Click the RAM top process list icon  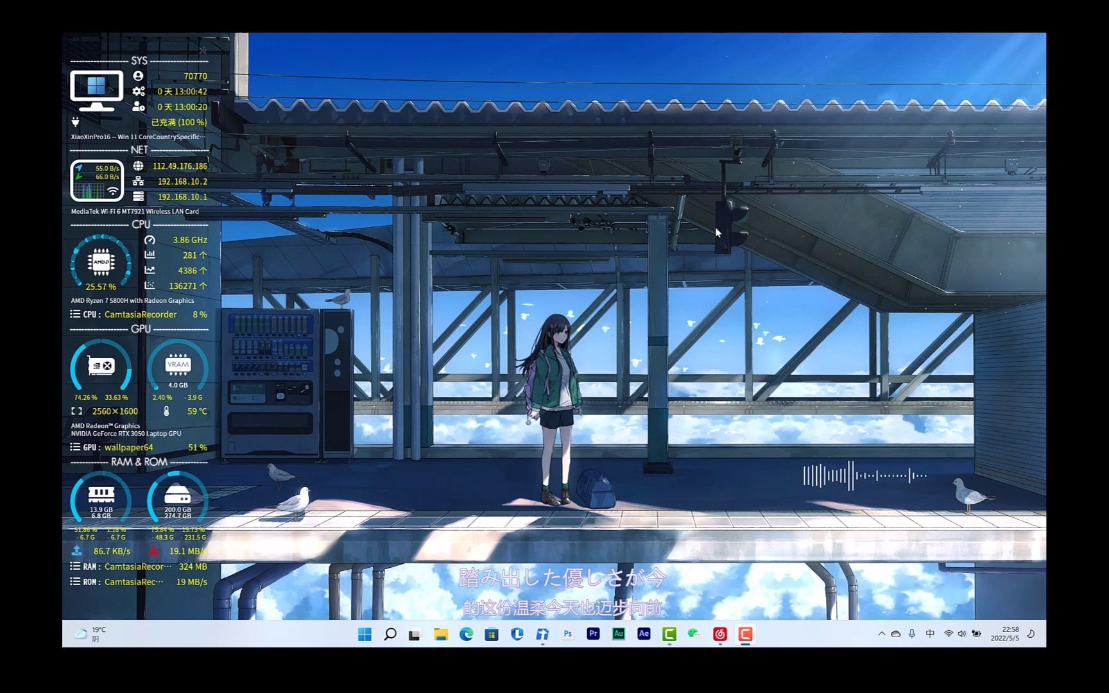75,567
